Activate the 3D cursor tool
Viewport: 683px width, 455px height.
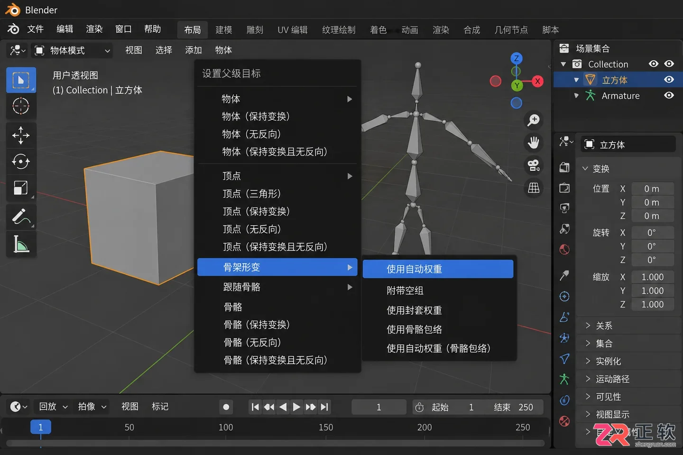click(21, 106)
